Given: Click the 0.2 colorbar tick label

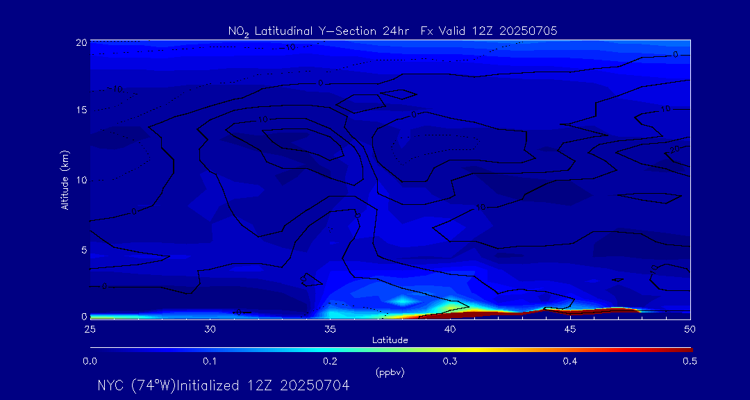Looking at the screenshot, I should coord(330,361).
